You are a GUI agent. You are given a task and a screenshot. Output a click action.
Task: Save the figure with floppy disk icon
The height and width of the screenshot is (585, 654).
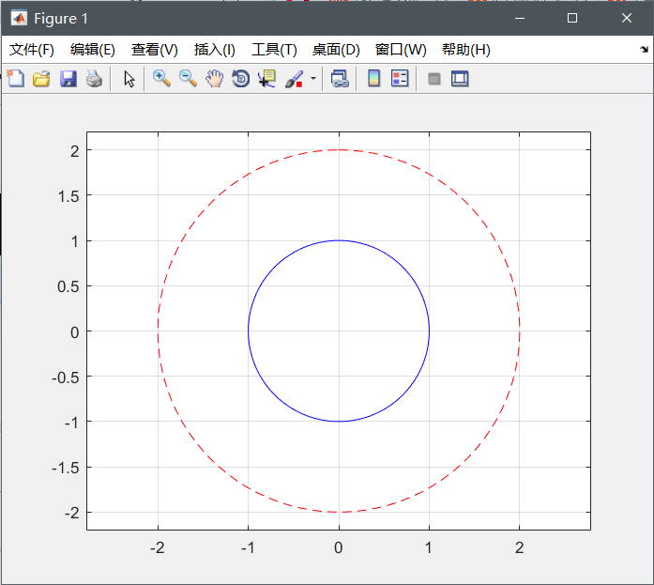(68, 79)
